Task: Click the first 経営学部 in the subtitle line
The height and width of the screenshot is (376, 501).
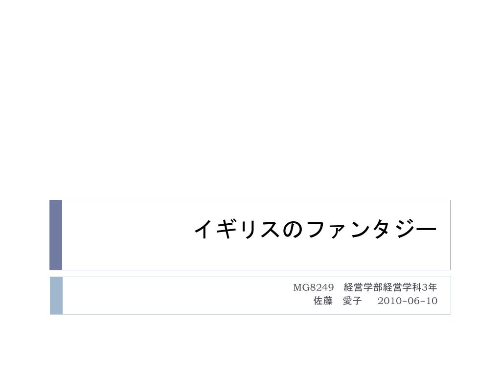Action: (x=363, y=287)
